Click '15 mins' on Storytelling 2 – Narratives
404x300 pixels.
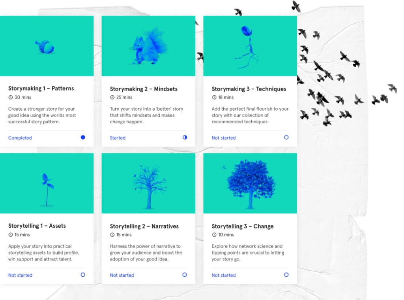point(124,235)
